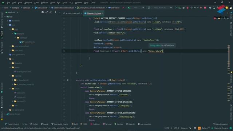Expand the Gradle Scripts node
This screenshot has width=233, height=131.
(5, 114)
